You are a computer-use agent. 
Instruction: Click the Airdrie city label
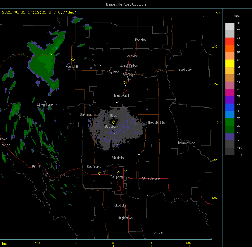118,158
